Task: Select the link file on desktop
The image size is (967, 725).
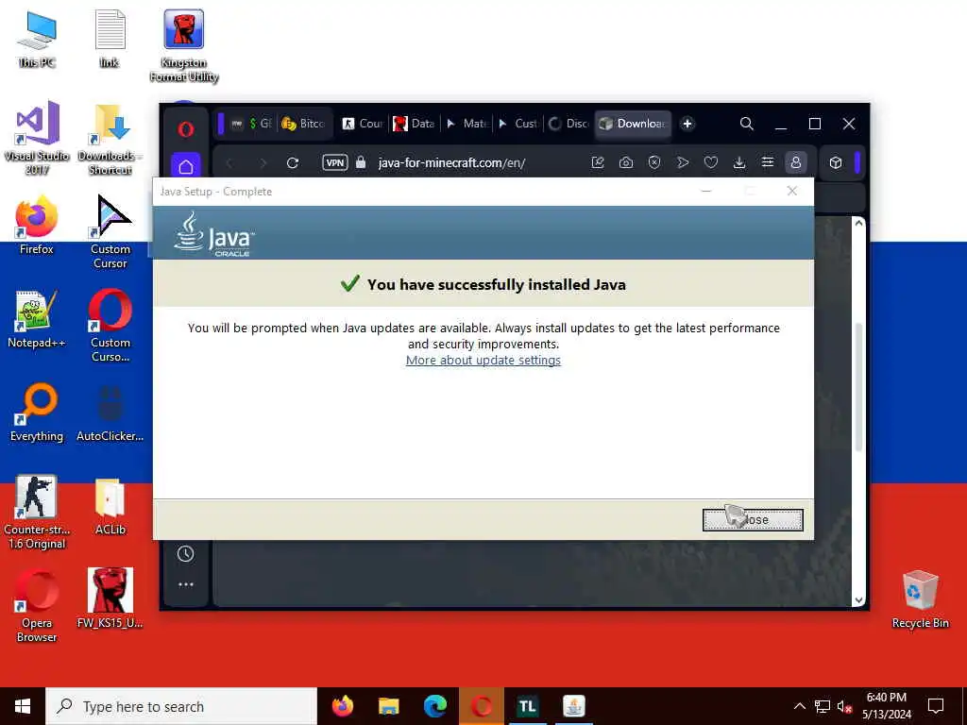Action: tap(110, 40)
